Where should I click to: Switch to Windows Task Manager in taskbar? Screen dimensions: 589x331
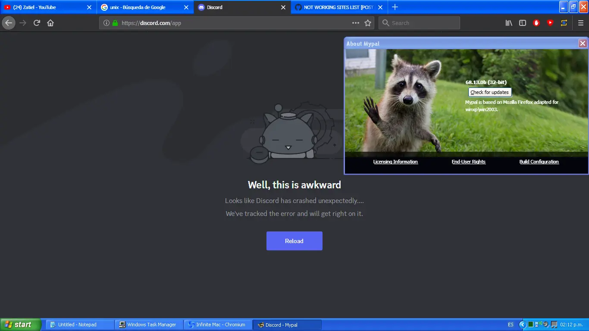[x=149, y=325]
